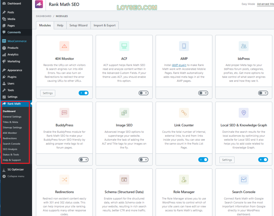Open Sitemap Settings submenu item

[12, 128]
